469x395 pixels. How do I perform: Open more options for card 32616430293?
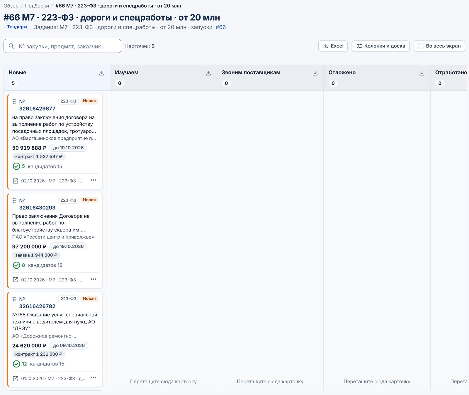click(94, 279)
